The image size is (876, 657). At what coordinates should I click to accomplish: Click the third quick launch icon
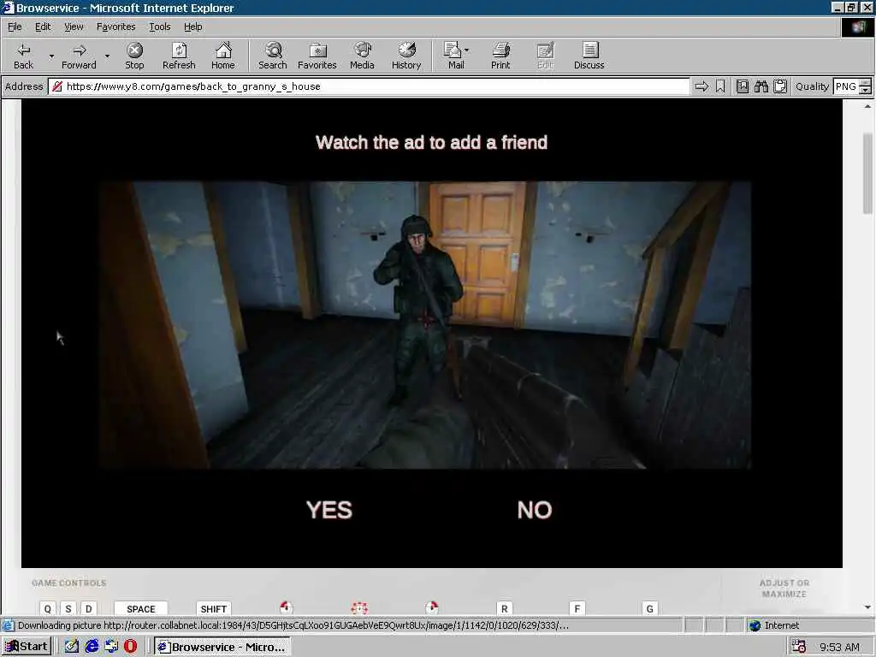(111, 647)
